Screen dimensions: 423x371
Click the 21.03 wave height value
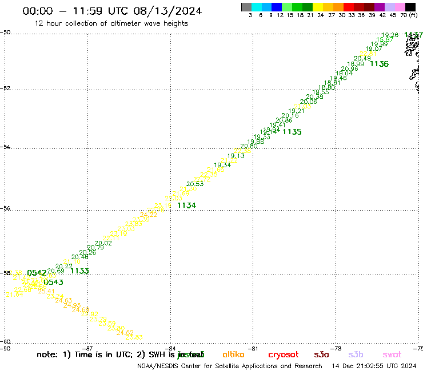[303, 106]
